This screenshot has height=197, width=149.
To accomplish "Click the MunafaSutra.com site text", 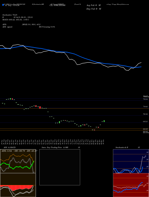I will click(123, 4).
